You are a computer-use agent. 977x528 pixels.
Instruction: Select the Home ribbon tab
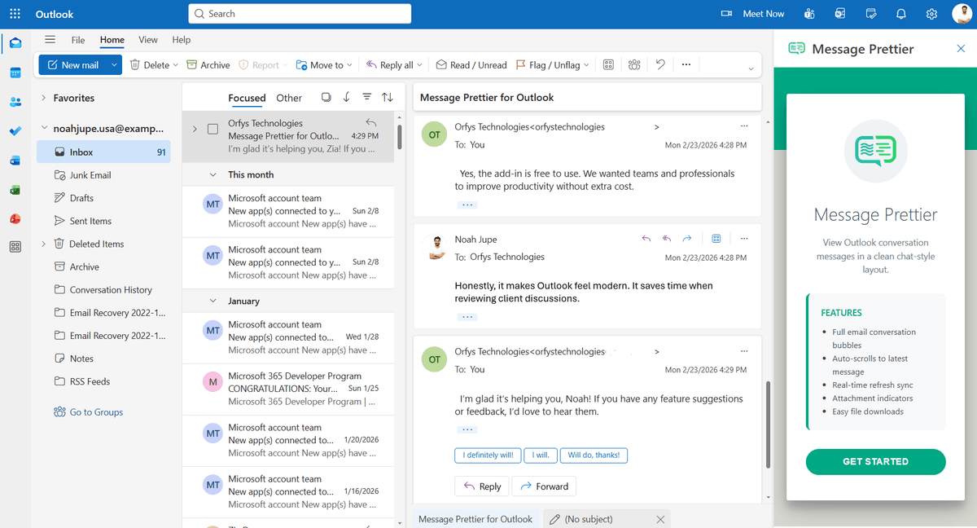[112, 39]
